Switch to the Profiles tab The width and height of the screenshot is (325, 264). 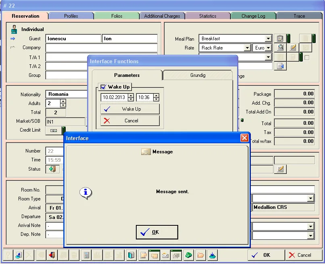click(71, 16)
